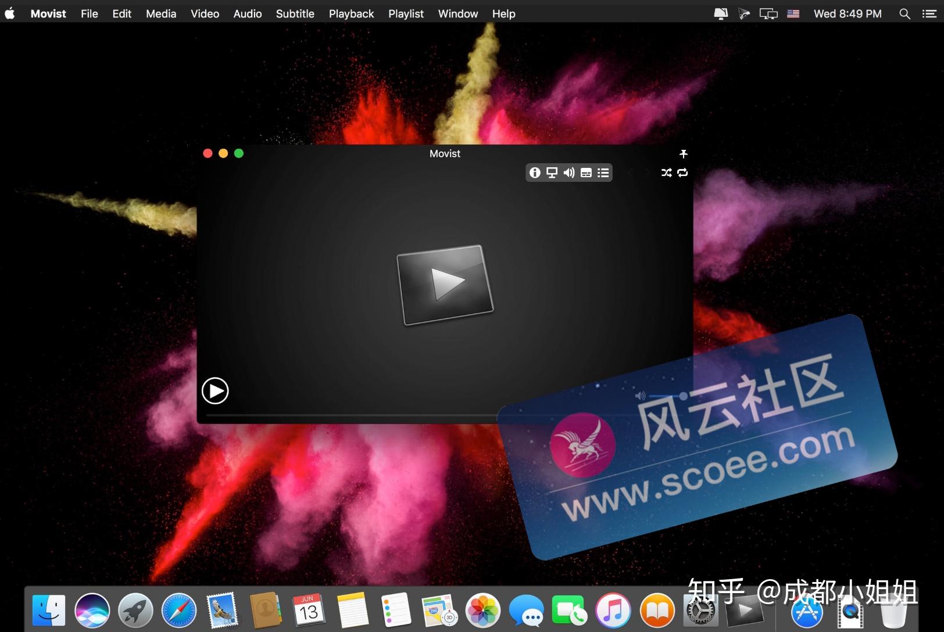Open the Movist application menu
The width and height of the screenshot is (944, 632).
pos(48,13)
